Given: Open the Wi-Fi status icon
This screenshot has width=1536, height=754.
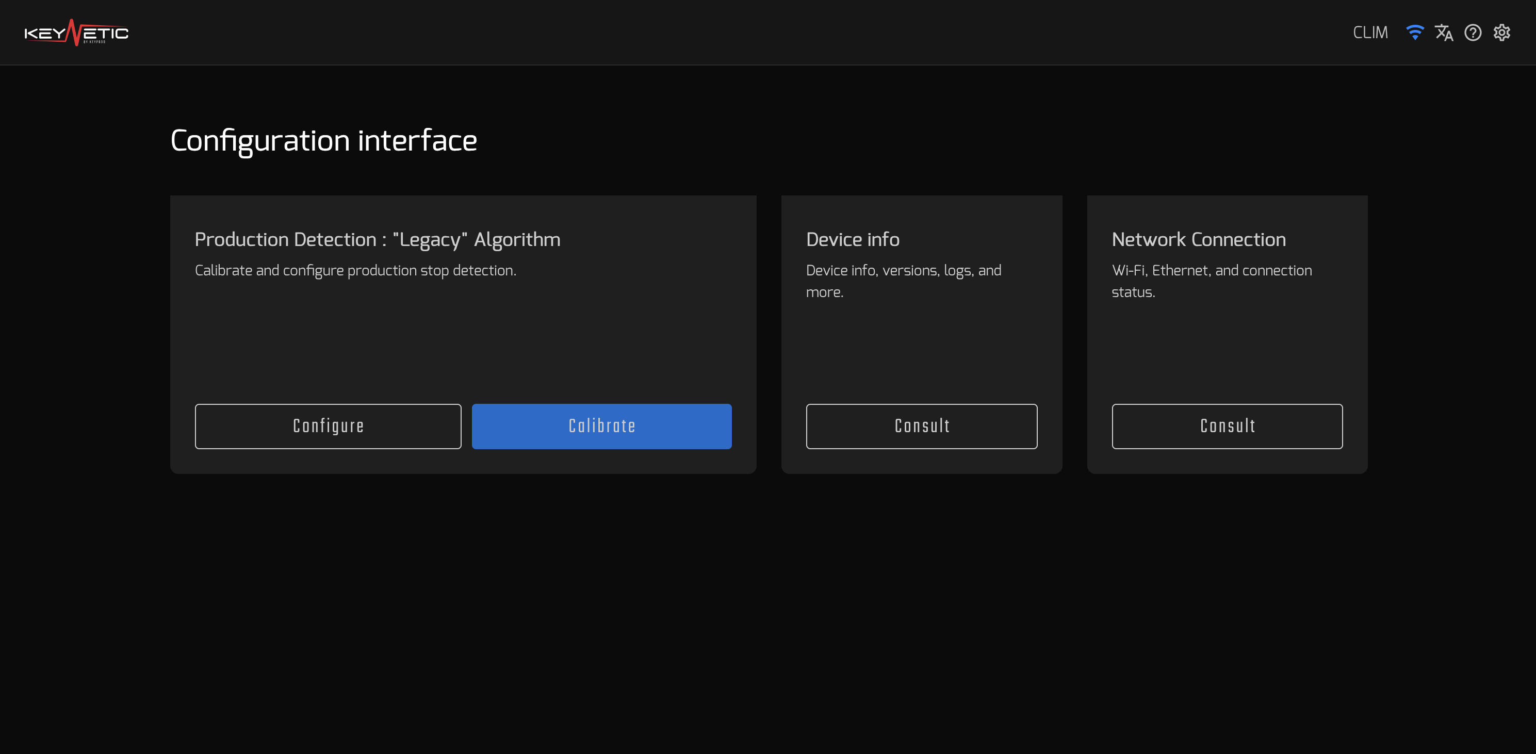Looking at the screenshot, I should pos(1414,33).
